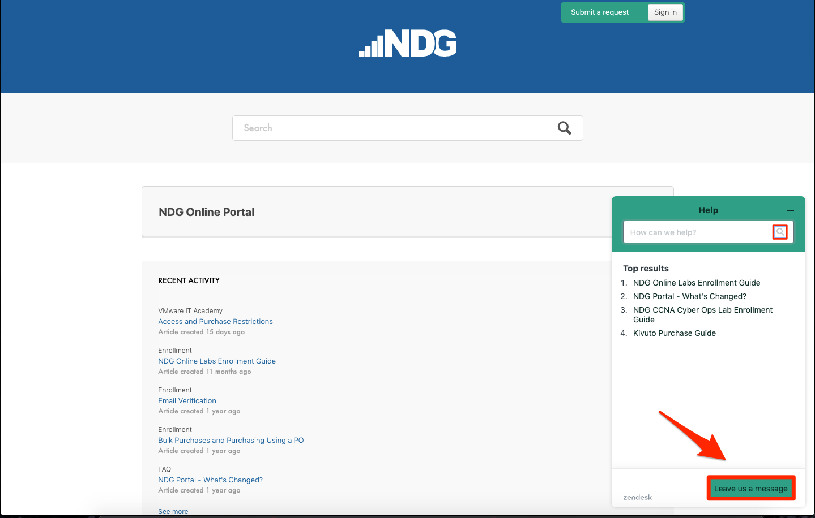Click the Sign in button
Screen dimensions: 815x518
tap(665, 12)
